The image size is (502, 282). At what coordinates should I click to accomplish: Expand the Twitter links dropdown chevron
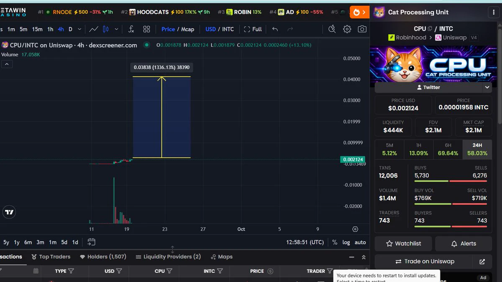487,87
